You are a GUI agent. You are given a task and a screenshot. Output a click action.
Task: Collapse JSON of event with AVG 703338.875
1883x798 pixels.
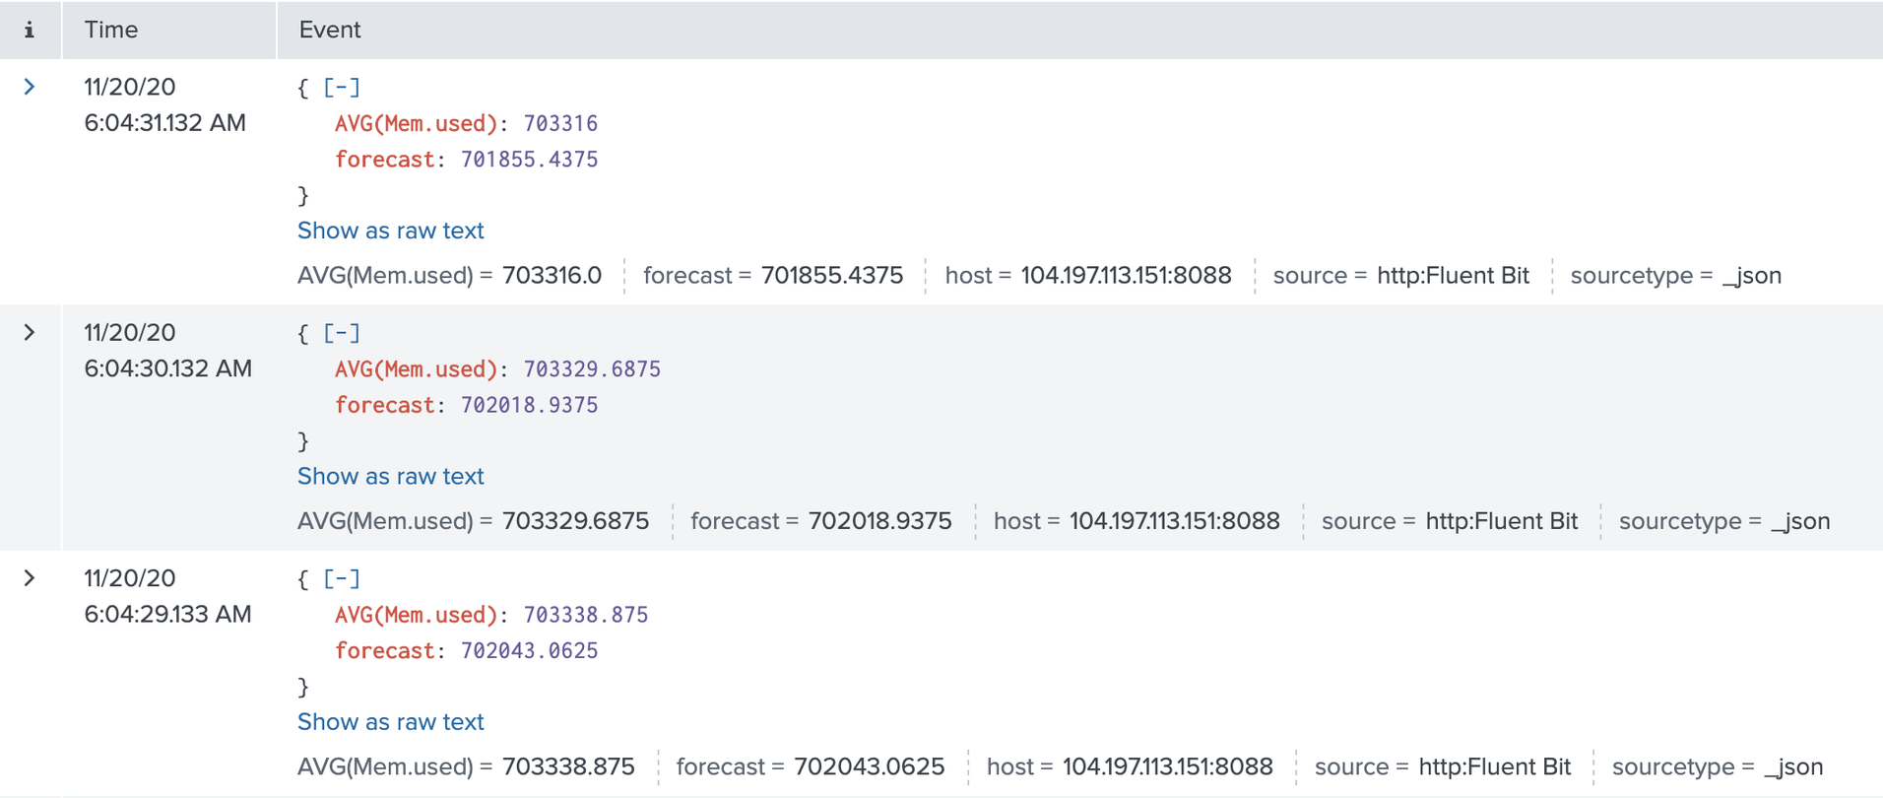(x=342, y=579)
